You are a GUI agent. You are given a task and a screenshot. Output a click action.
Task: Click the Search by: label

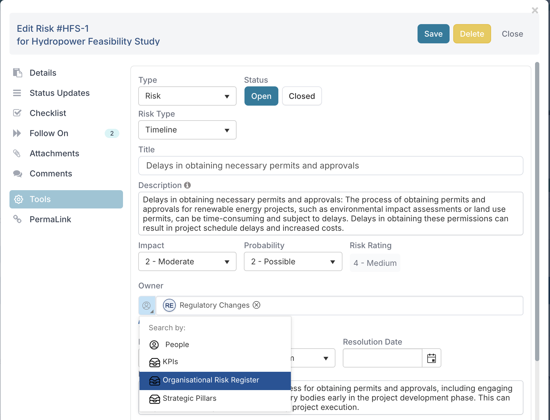point(167,328)
